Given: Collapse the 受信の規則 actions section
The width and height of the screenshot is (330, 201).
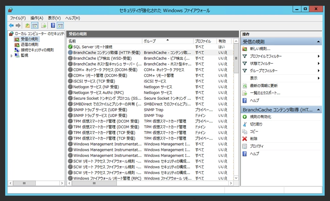Looking at the screenshot, I should 318,41.
